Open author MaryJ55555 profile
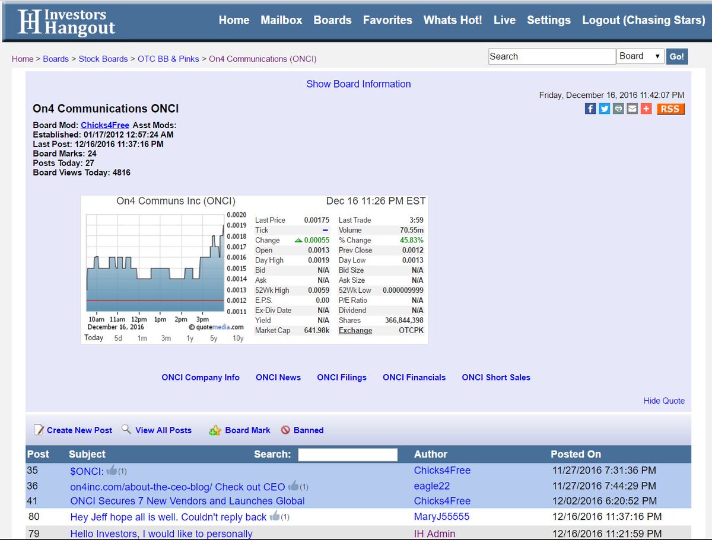The height and width of the screenshot is (540, 712). click(x=441, y=516)
